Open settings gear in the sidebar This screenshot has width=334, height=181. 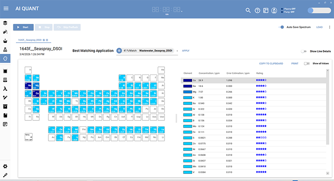point(5,166)
